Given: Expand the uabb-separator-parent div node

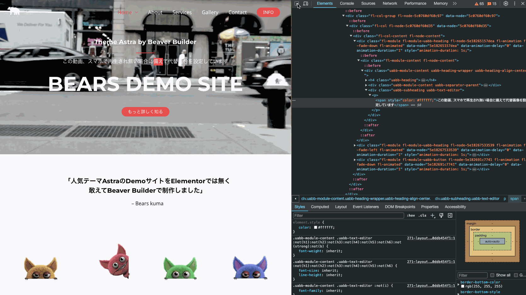Looking at the screenshot, I should pyautogui.click(x=366, y=85).
